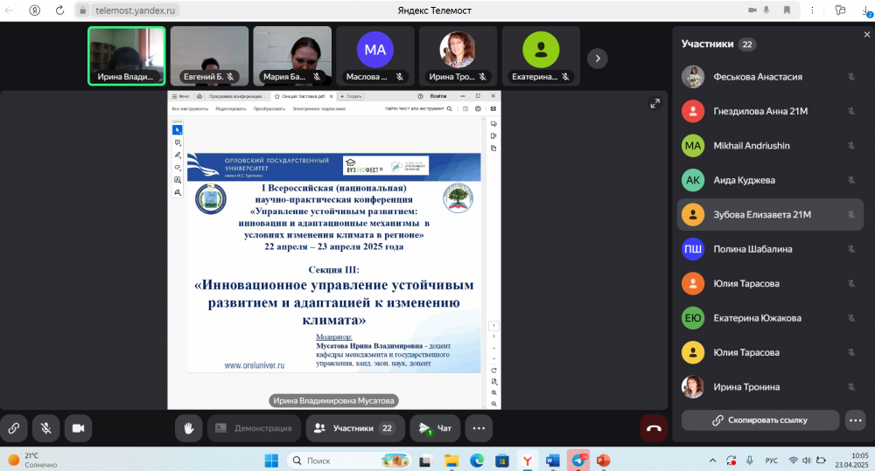Copy the meeting link via chain icon
Screen dimensions: 875x471
pyautogui.click(x=13, y=428)
